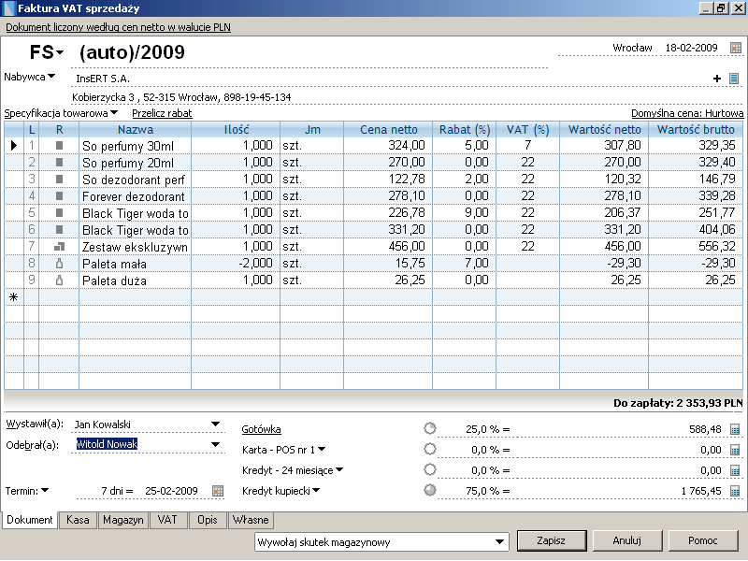
Task: Open the buyer details list icon
Action: pyautogui.click(x=734, y=79)
